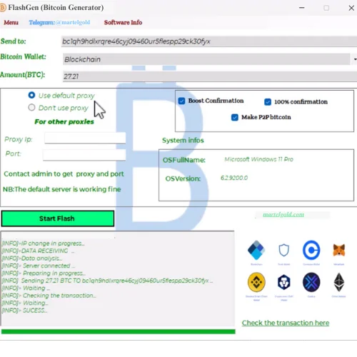The height and width of the screenshot is (357, 357).
Task: Click the Blockchain wallet diamond icon
Action: point(256,250)
